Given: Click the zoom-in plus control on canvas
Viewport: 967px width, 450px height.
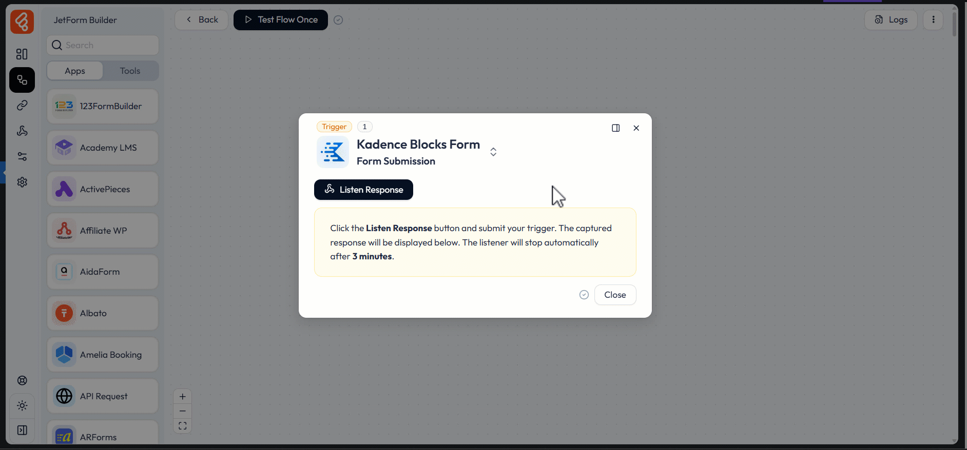Looking at the screenshot, I should pos(182,396).
